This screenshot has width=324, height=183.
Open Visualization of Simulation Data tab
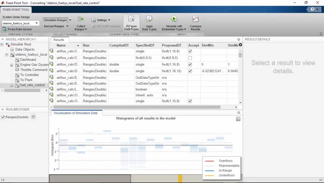click(x=75, y=113)
